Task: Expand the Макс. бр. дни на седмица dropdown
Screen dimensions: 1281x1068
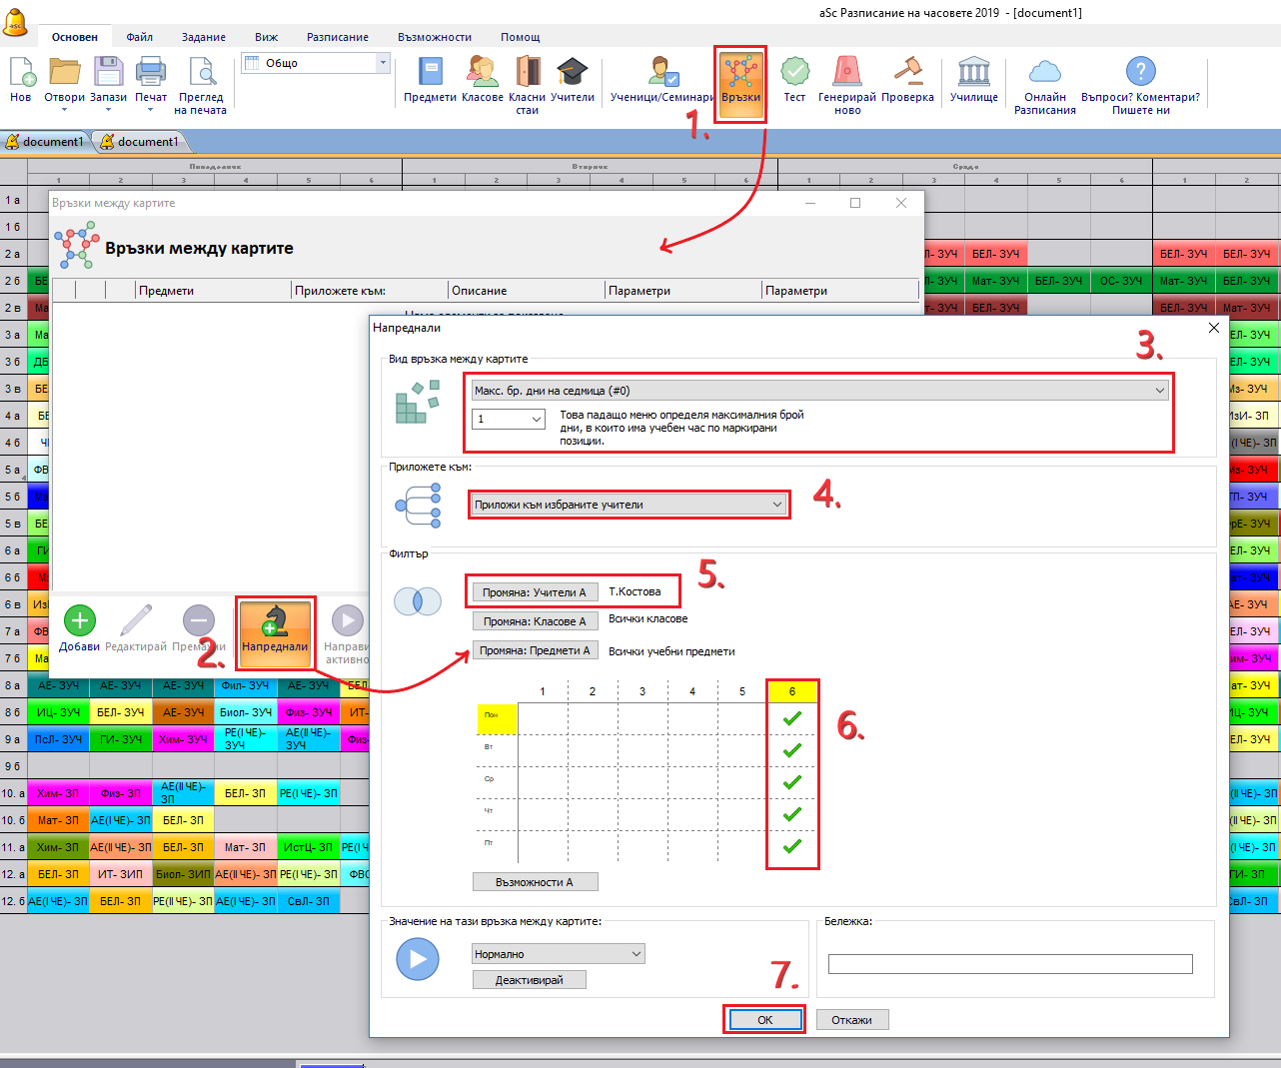Action: [1159, 391]
